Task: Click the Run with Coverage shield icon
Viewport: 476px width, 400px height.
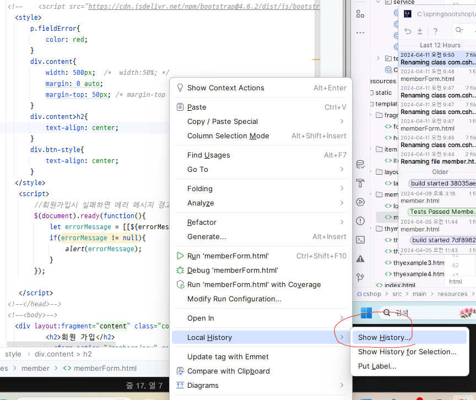Action: [180, 285]
